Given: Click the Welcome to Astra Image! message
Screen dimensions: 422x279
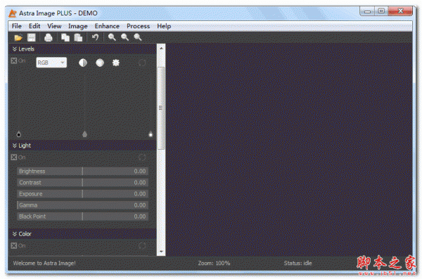Looking at the screenshot, I should point(44,263).
